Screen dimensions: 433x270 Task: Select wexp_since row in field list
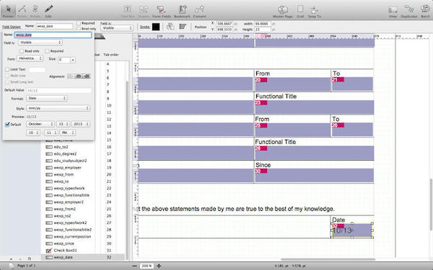(x=83, y=243)
